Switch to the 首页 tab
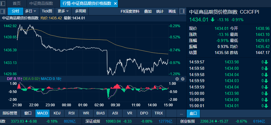This screenshot has width=271, height=125. click(17, 3)
